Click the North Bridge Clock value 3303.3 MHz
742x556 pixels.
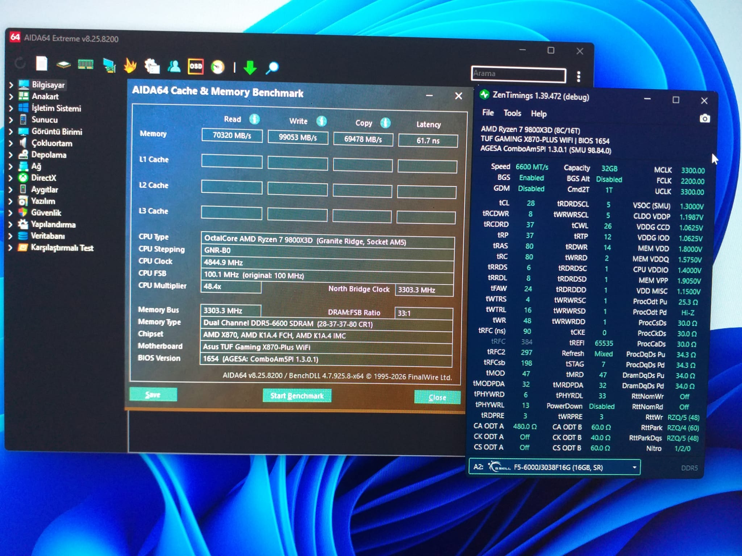(x=424, y=290)
